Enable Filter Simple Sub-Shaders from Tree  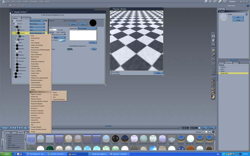point(42,15)
